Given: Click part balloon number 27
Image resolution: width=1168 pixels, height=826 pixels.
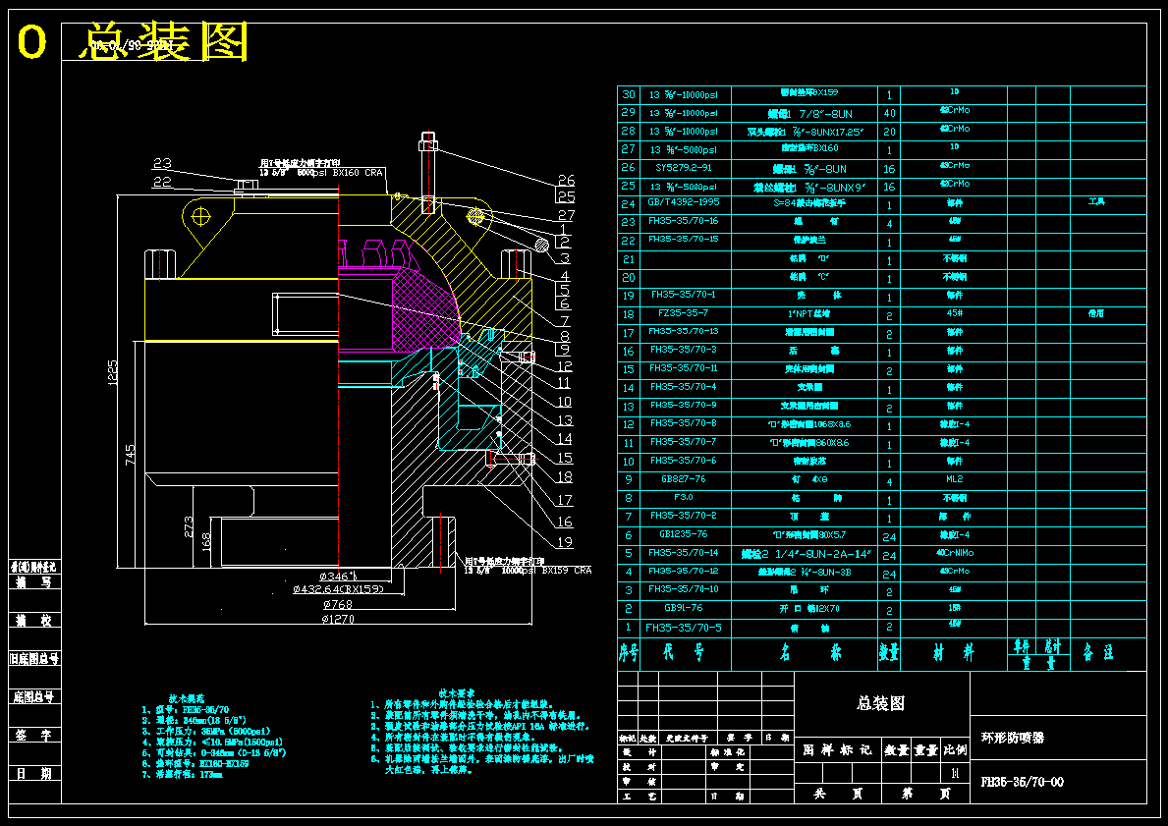Looking at the screenshot, I should tap(566, 216).
